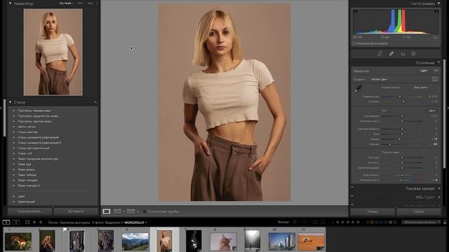Collapse the Стили panel

pyautogui.click(x=11, y=102)
